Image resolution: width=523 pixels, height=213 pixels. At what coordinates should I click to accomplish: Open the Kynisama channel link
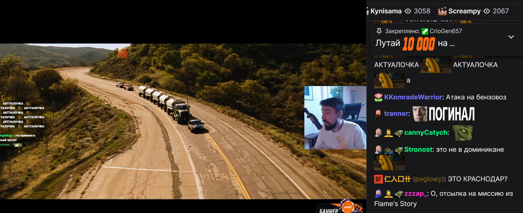(x=386, y=11)
